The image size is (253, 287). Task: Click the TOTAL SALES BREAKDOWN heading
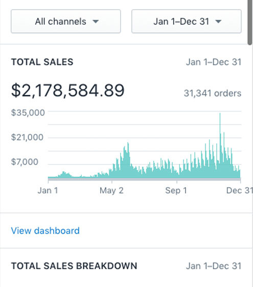pos(74,266)
